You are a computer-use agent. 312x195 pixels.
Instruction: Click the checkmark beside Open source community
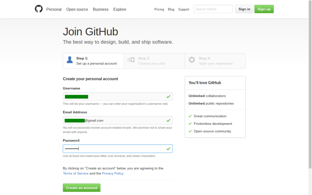point(190,131)
